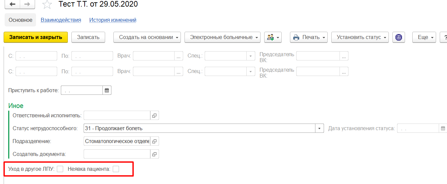The height and width of the screenshot is (184, 447).
Task: Click the round blue emblem icon button
Action: tap(399, 37)
